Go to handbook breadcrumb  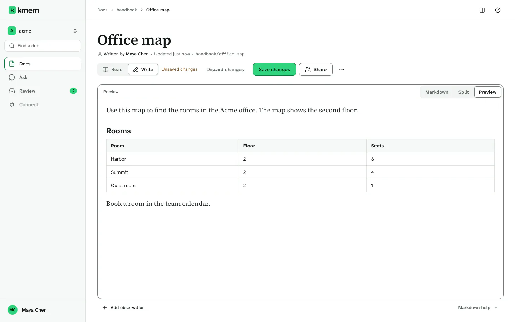coord(127,10)
